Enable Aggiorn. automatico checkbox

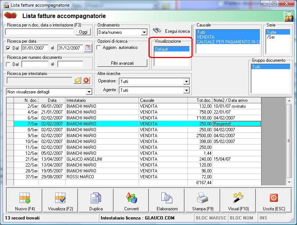[x=99, y=47]
